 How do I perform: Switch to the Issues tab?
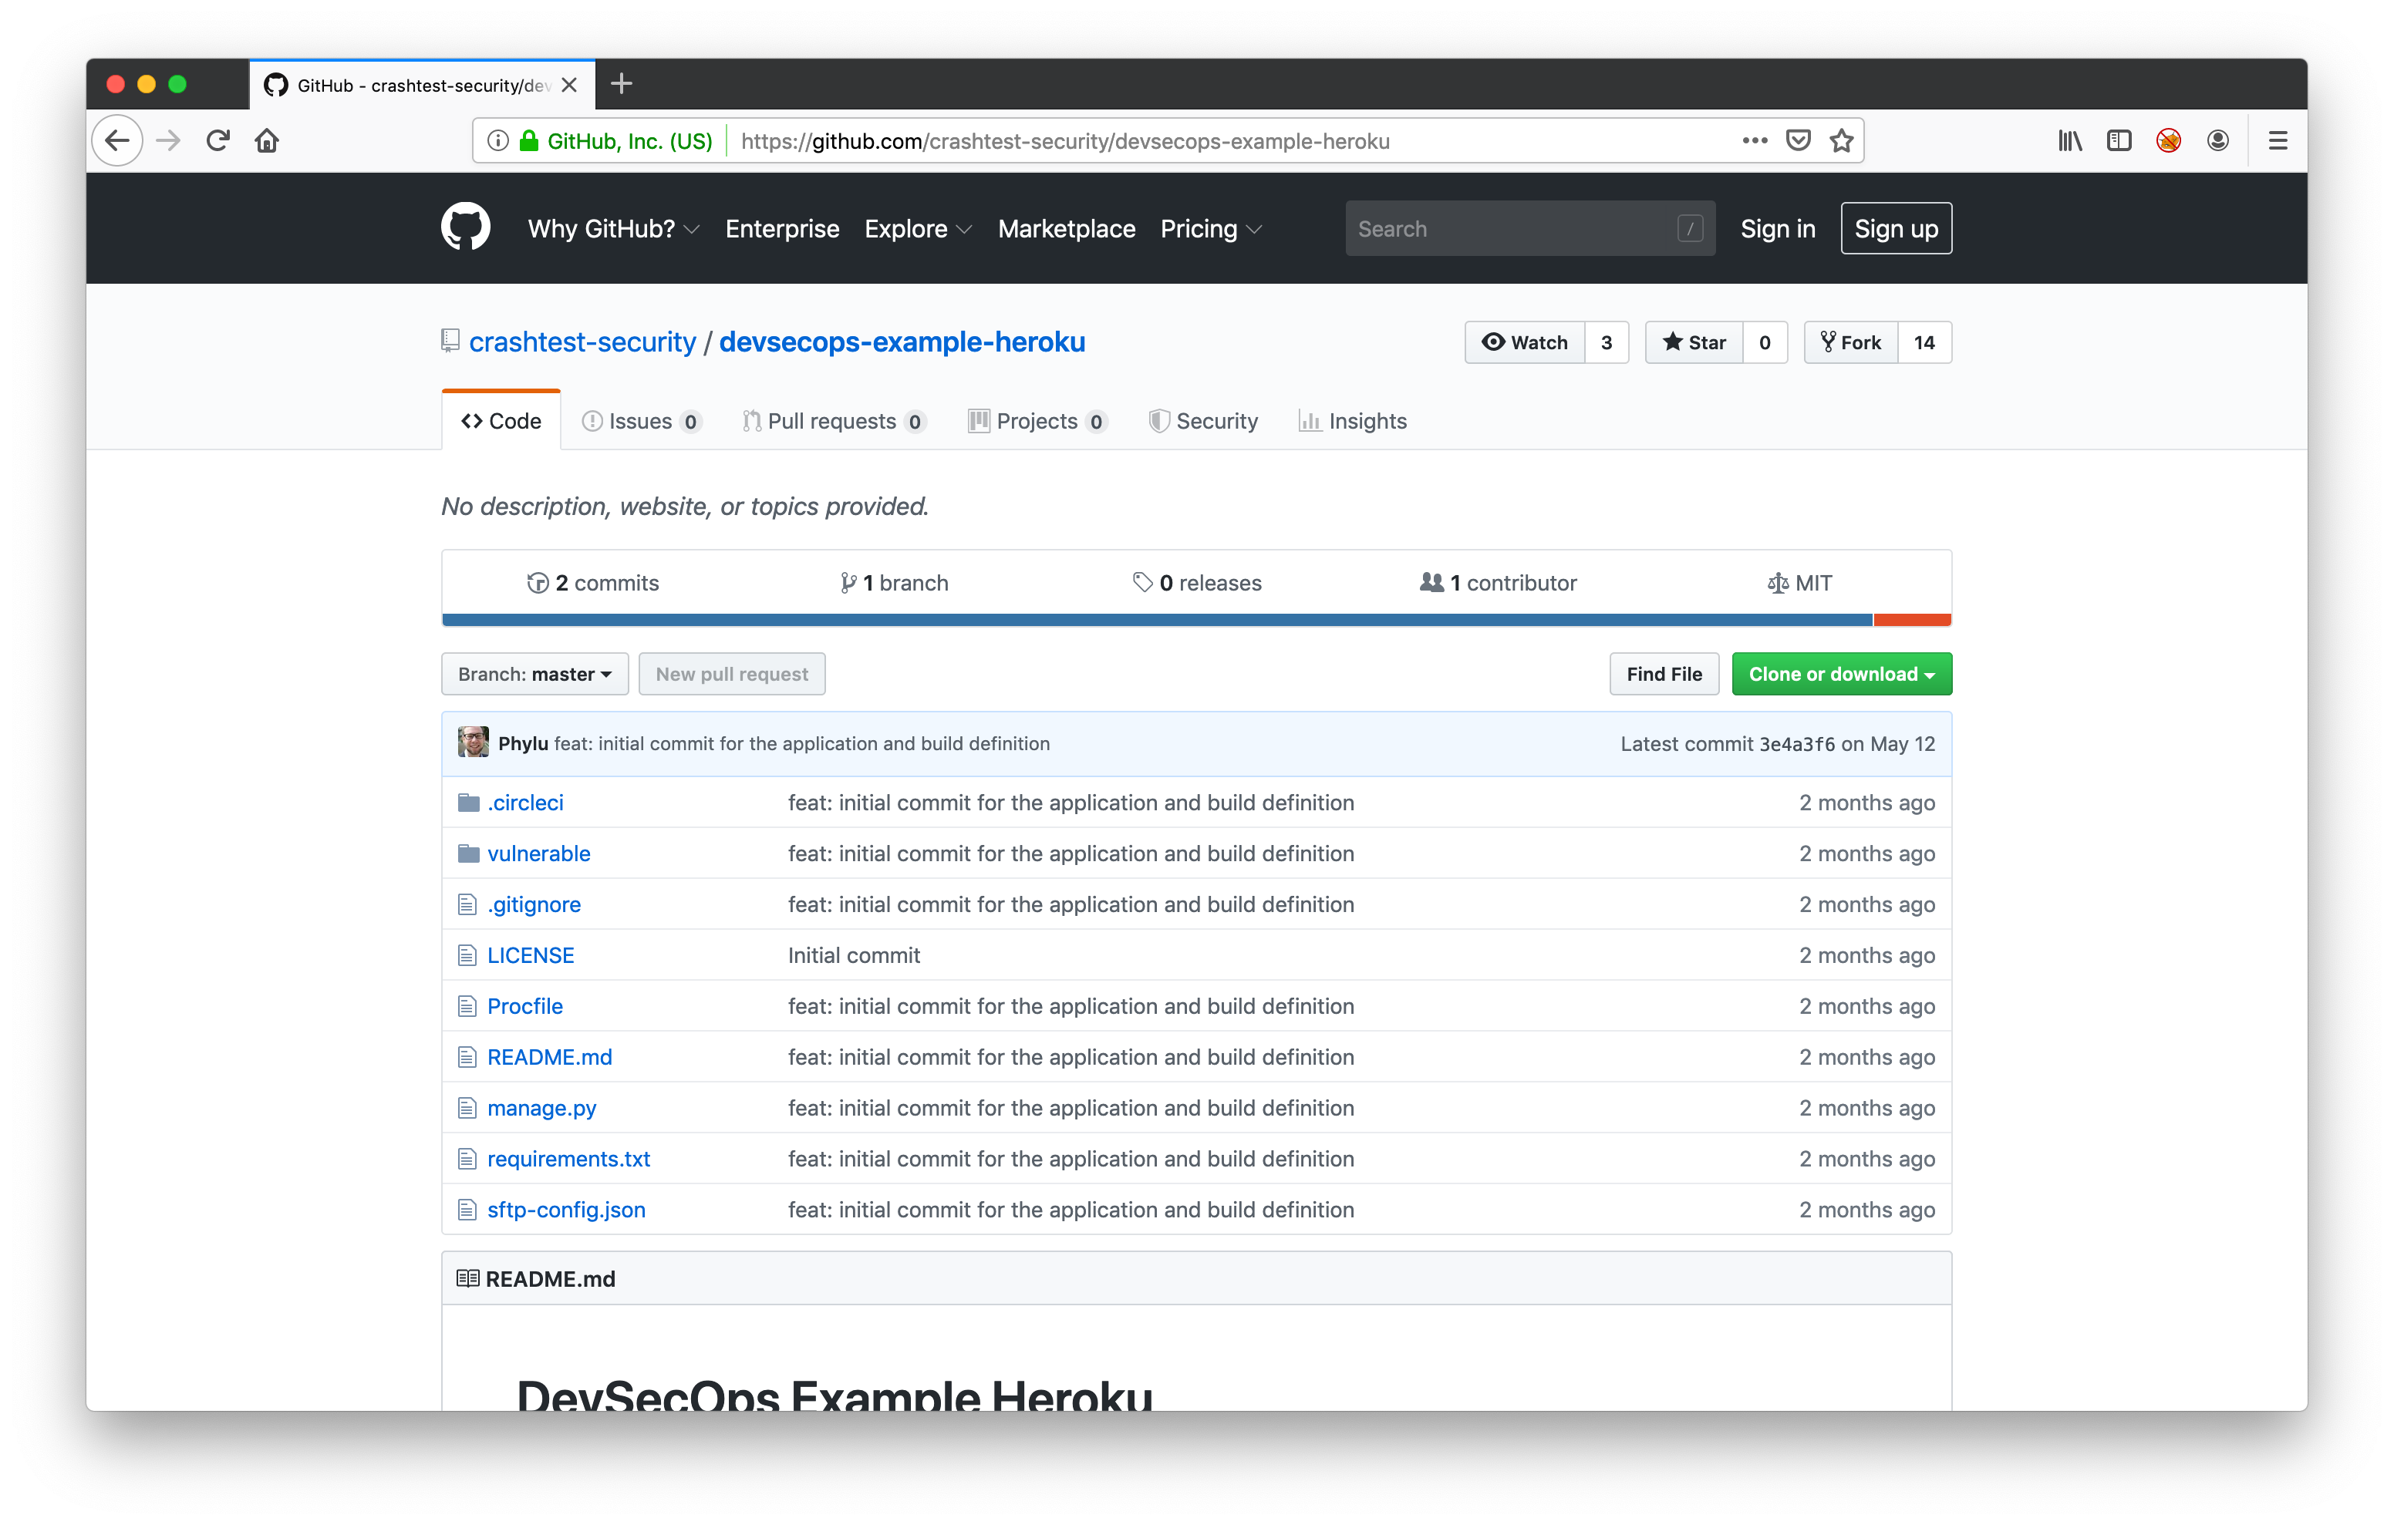pos(640,420)
